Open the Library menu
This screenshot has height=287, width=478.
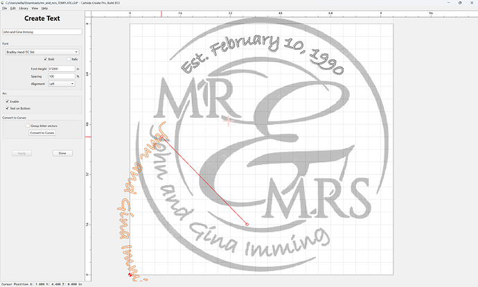coord(24,8)
